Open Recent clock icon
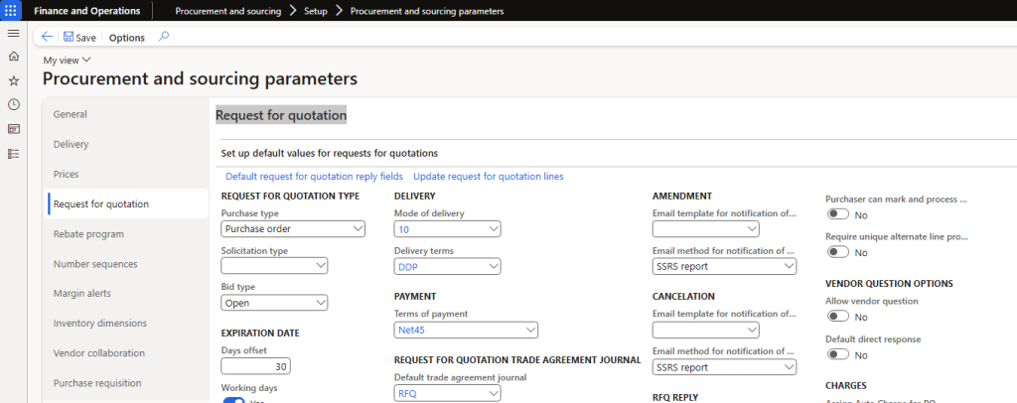 pyautogui.click(x=13, y=104)
